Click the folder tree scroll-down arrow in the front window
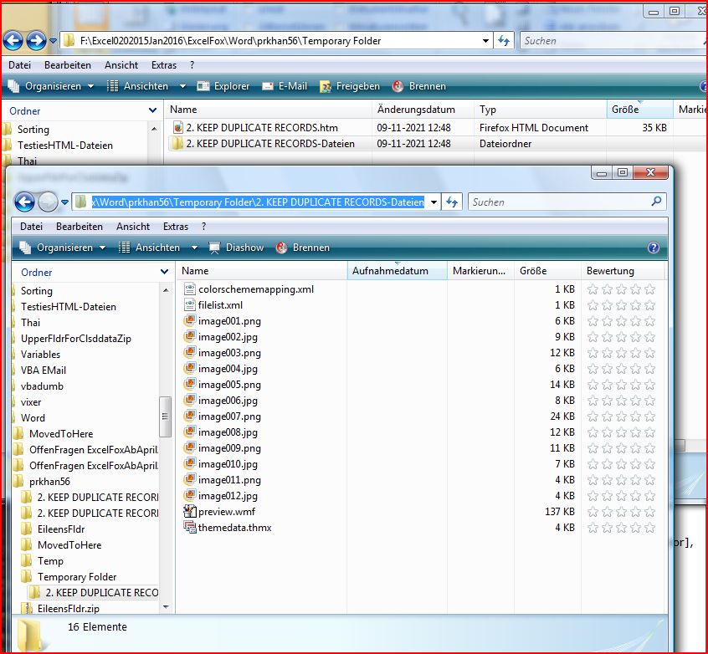Screen dimensions: 708x654 [166, 607]
